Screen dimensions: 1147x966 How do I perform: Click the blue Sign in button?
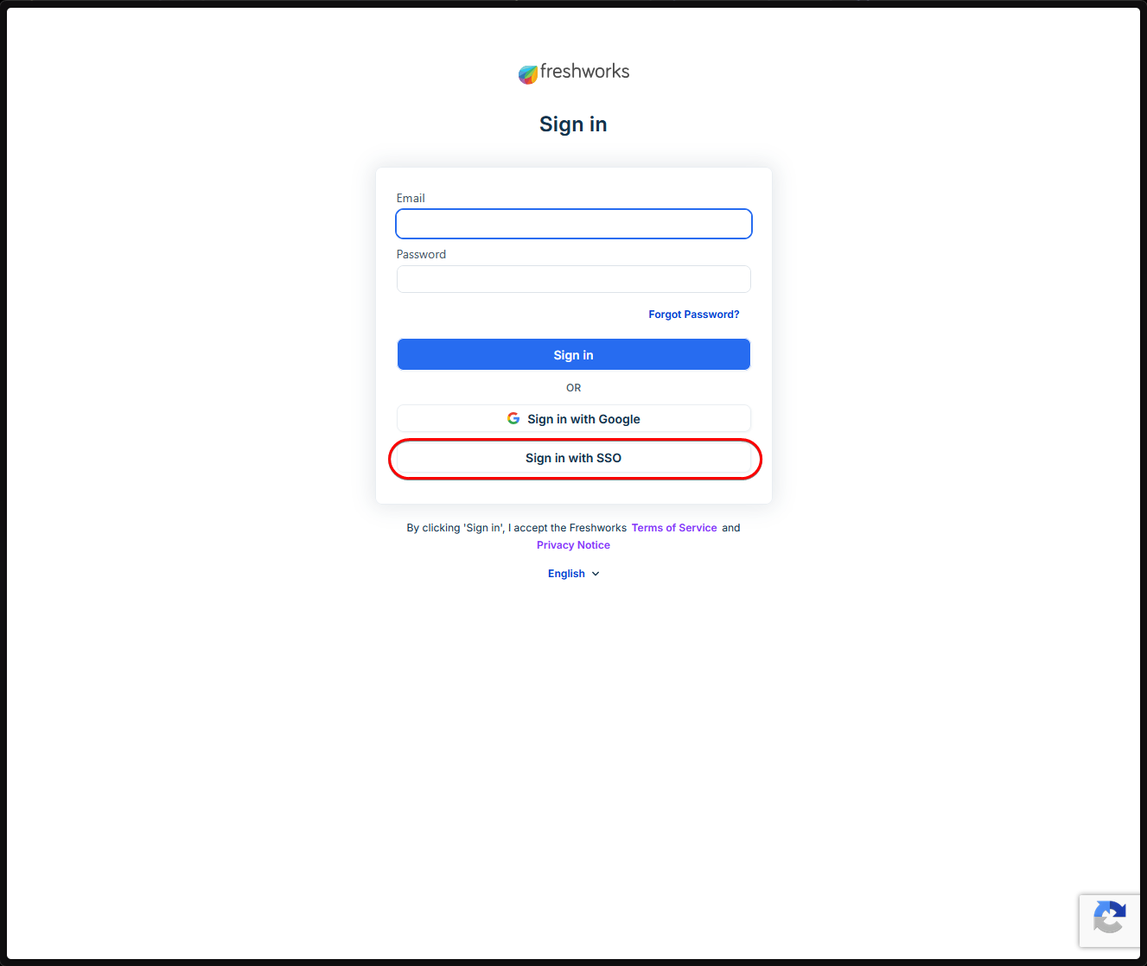tap(574, 354)
